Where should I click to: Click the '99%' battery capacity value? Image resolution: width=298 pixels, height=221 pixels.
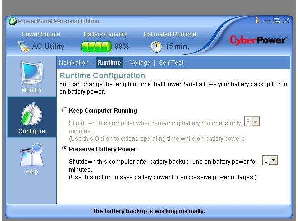122,46
